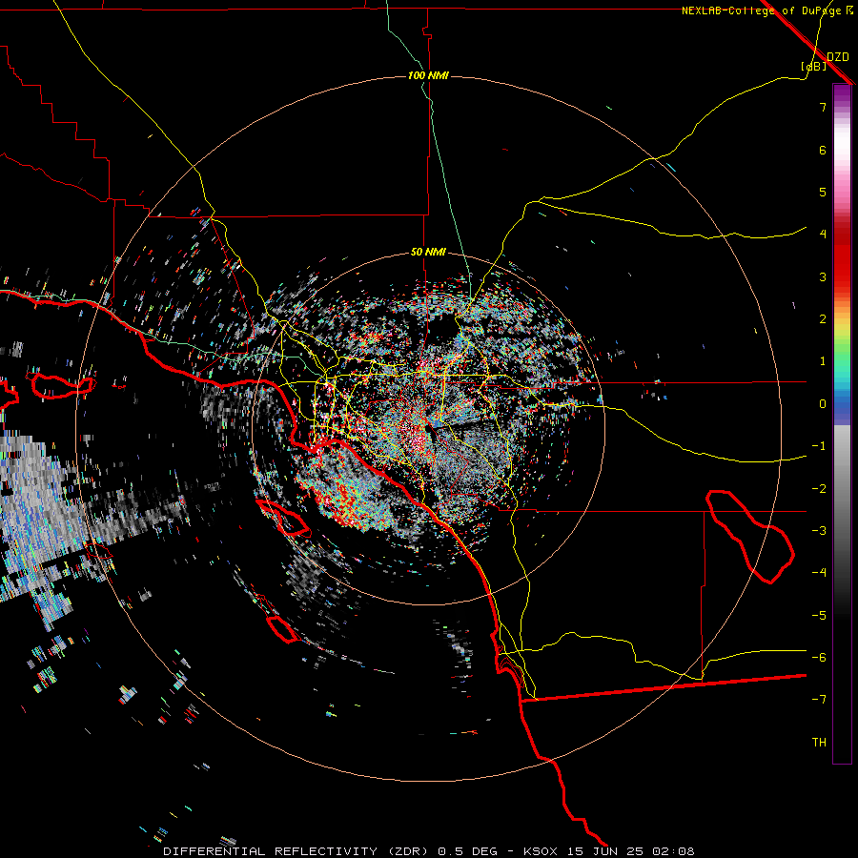Click the 4 value on color scale
858x858 pixels.
(x=823, y=235)
